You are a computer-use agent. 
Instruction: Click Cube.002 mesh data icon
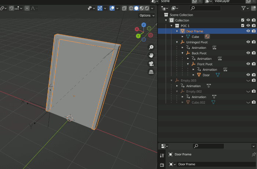pyautogui.click(x=213, y=102)
